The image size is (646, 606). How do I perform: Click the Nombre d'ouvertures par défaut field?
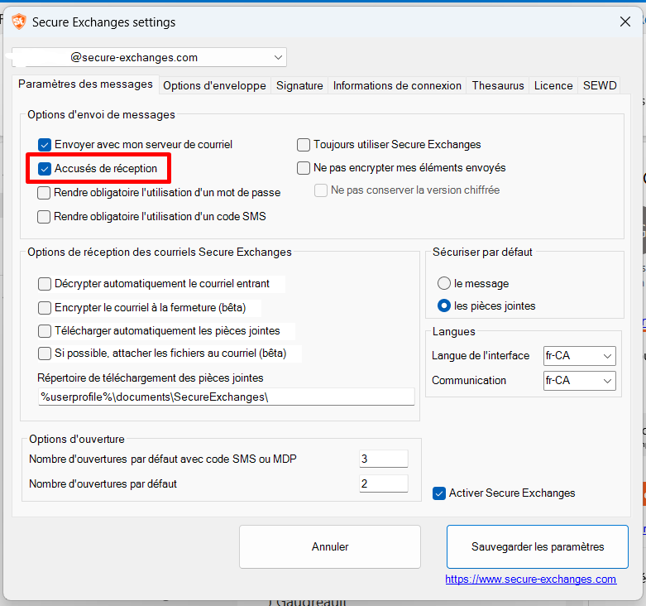[x=384, y=483]
